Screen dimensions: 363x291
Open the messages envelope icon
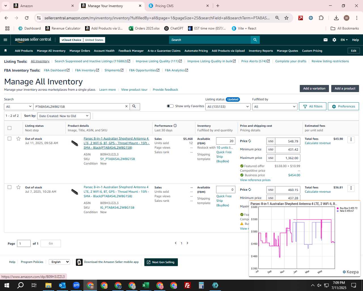coord(326,40)
